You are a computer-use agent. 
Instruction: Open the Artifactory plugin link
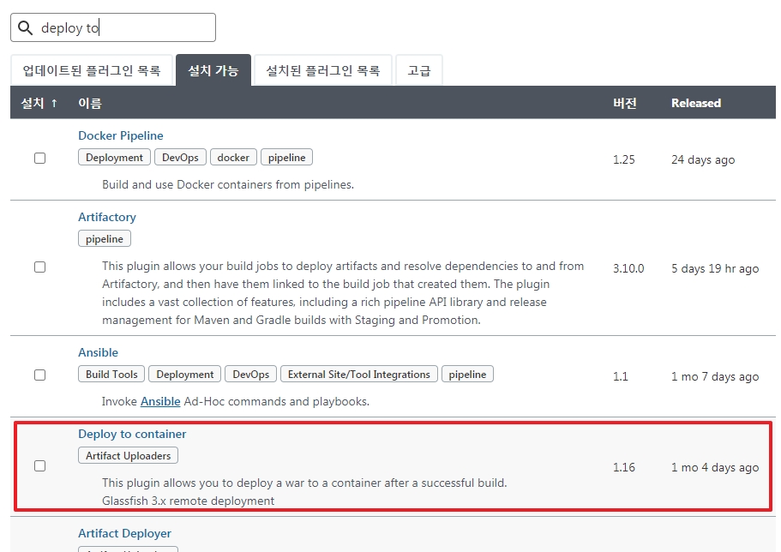[107, 217]
